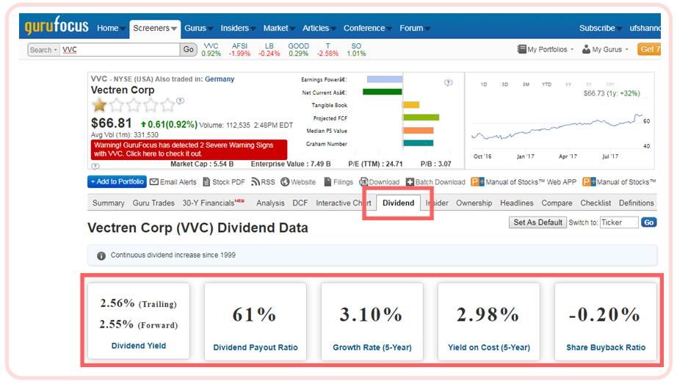This screenshot has height=384, width=677.
Task: Click the My Portfolios icon
Action: 521,48
